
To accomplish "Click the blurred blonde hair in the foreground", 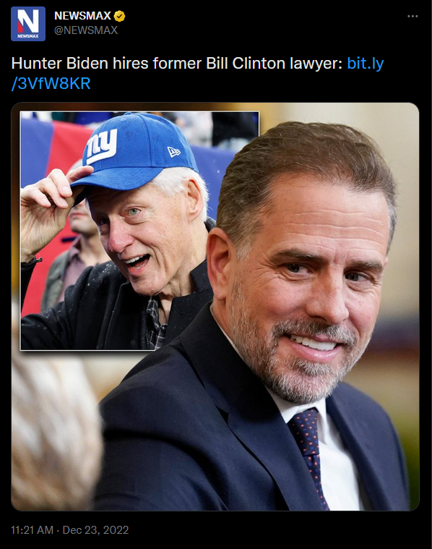I will pos(53,438).
